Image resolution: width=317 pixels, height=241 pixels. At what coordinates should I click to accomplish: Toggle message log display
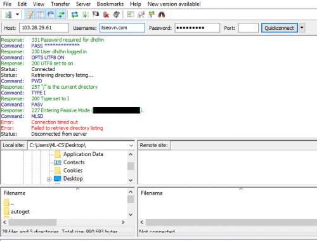30,15
